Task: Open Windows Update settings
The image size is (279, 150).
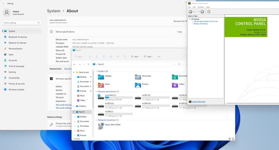Action: tap(22, 90)
